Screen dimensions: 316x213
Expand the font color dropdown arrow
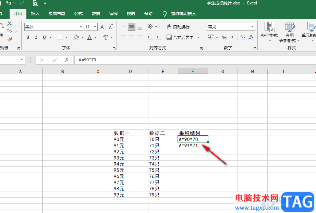coord(96,37)
